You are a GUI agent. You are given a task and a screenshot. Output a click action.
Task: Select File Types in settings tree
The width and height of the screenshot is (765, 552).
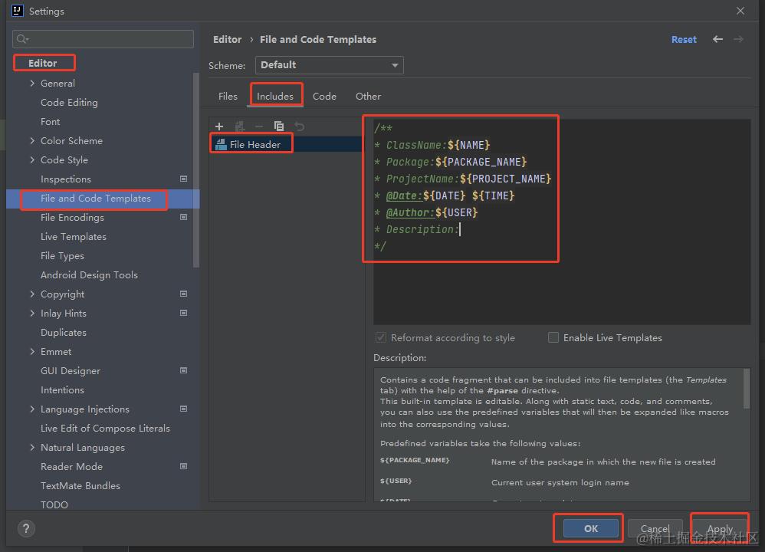[62, 256]
